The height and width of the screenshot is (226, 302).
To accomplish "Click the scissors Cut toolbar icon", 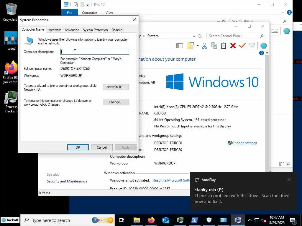I will click(205, 46).
